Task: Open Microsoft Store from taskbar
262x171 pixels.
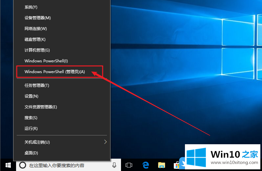Action: [x=176, y=165]
